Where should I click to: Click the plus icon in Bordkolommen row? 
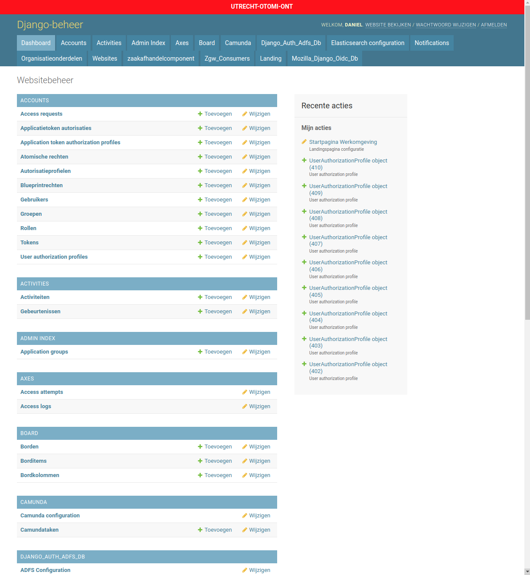pos(200,475)
